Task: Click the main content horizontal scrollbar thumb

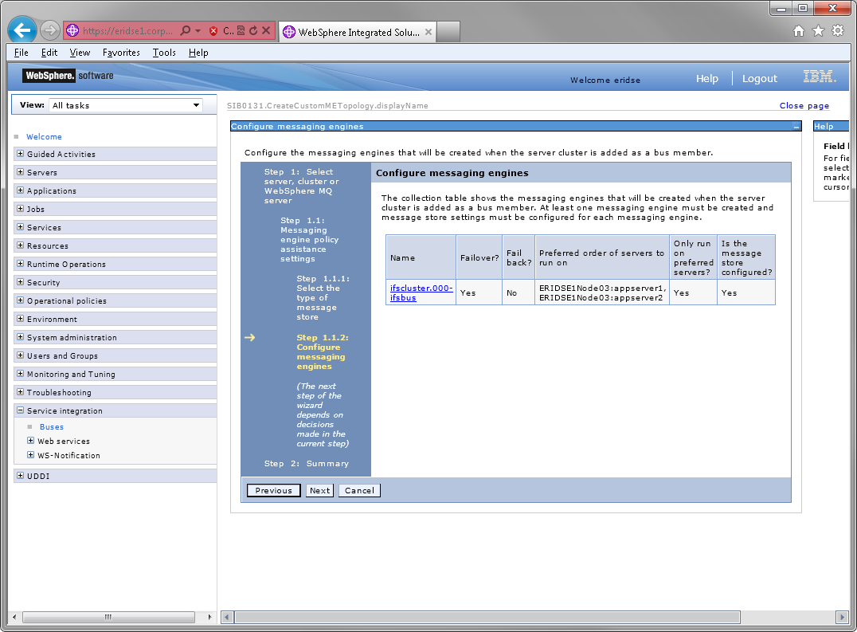Action: (487, 617)
